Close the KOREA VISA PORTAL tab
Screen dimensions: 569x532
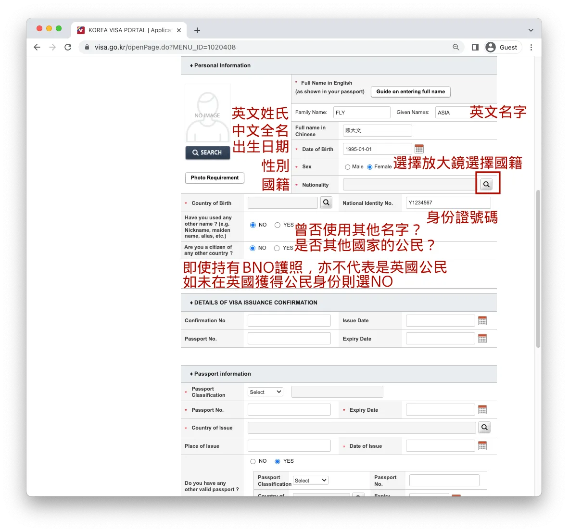click(x=179, y=30)
